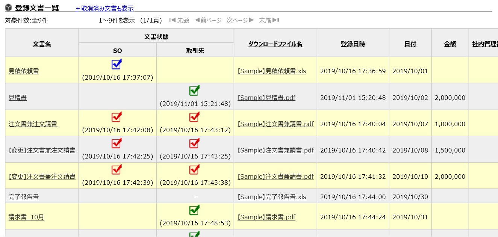Sort by the ダウンロードファイル名 column header
The width and height of the screenshot is (498, 237).
(275, 44)
